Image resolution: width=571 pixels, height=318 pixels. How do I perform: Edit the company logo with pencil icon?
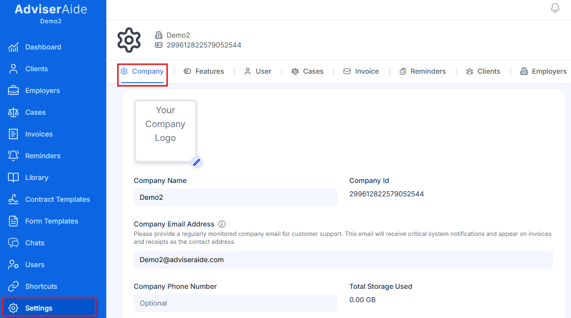(x=197, y=162)
